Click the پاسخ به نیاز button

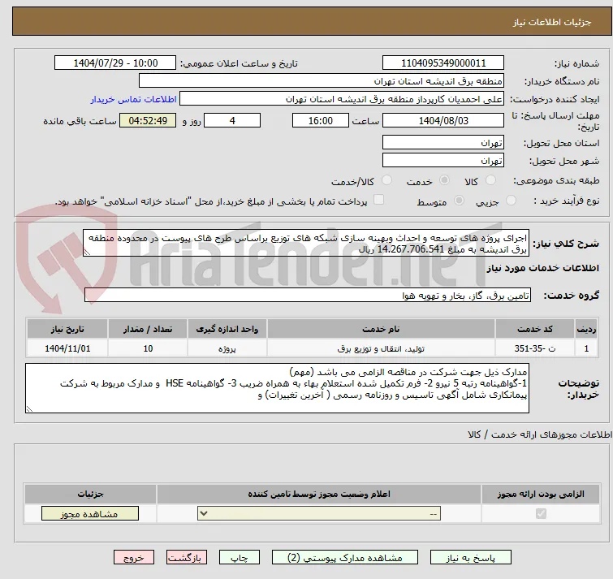471,558
